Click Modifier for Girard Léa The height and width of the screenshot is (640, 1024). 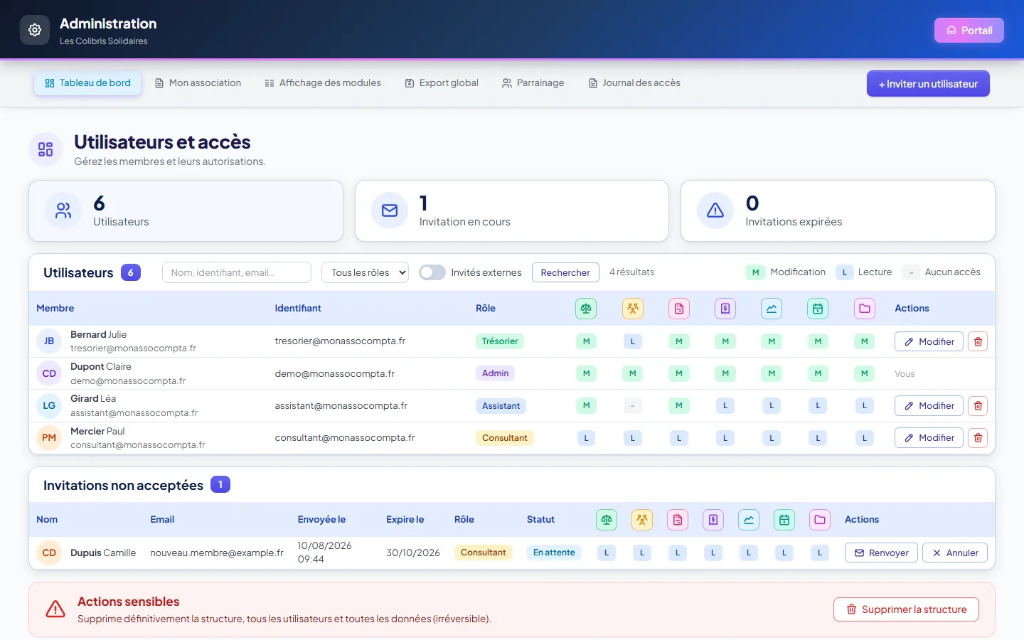(x=929, y=406)
